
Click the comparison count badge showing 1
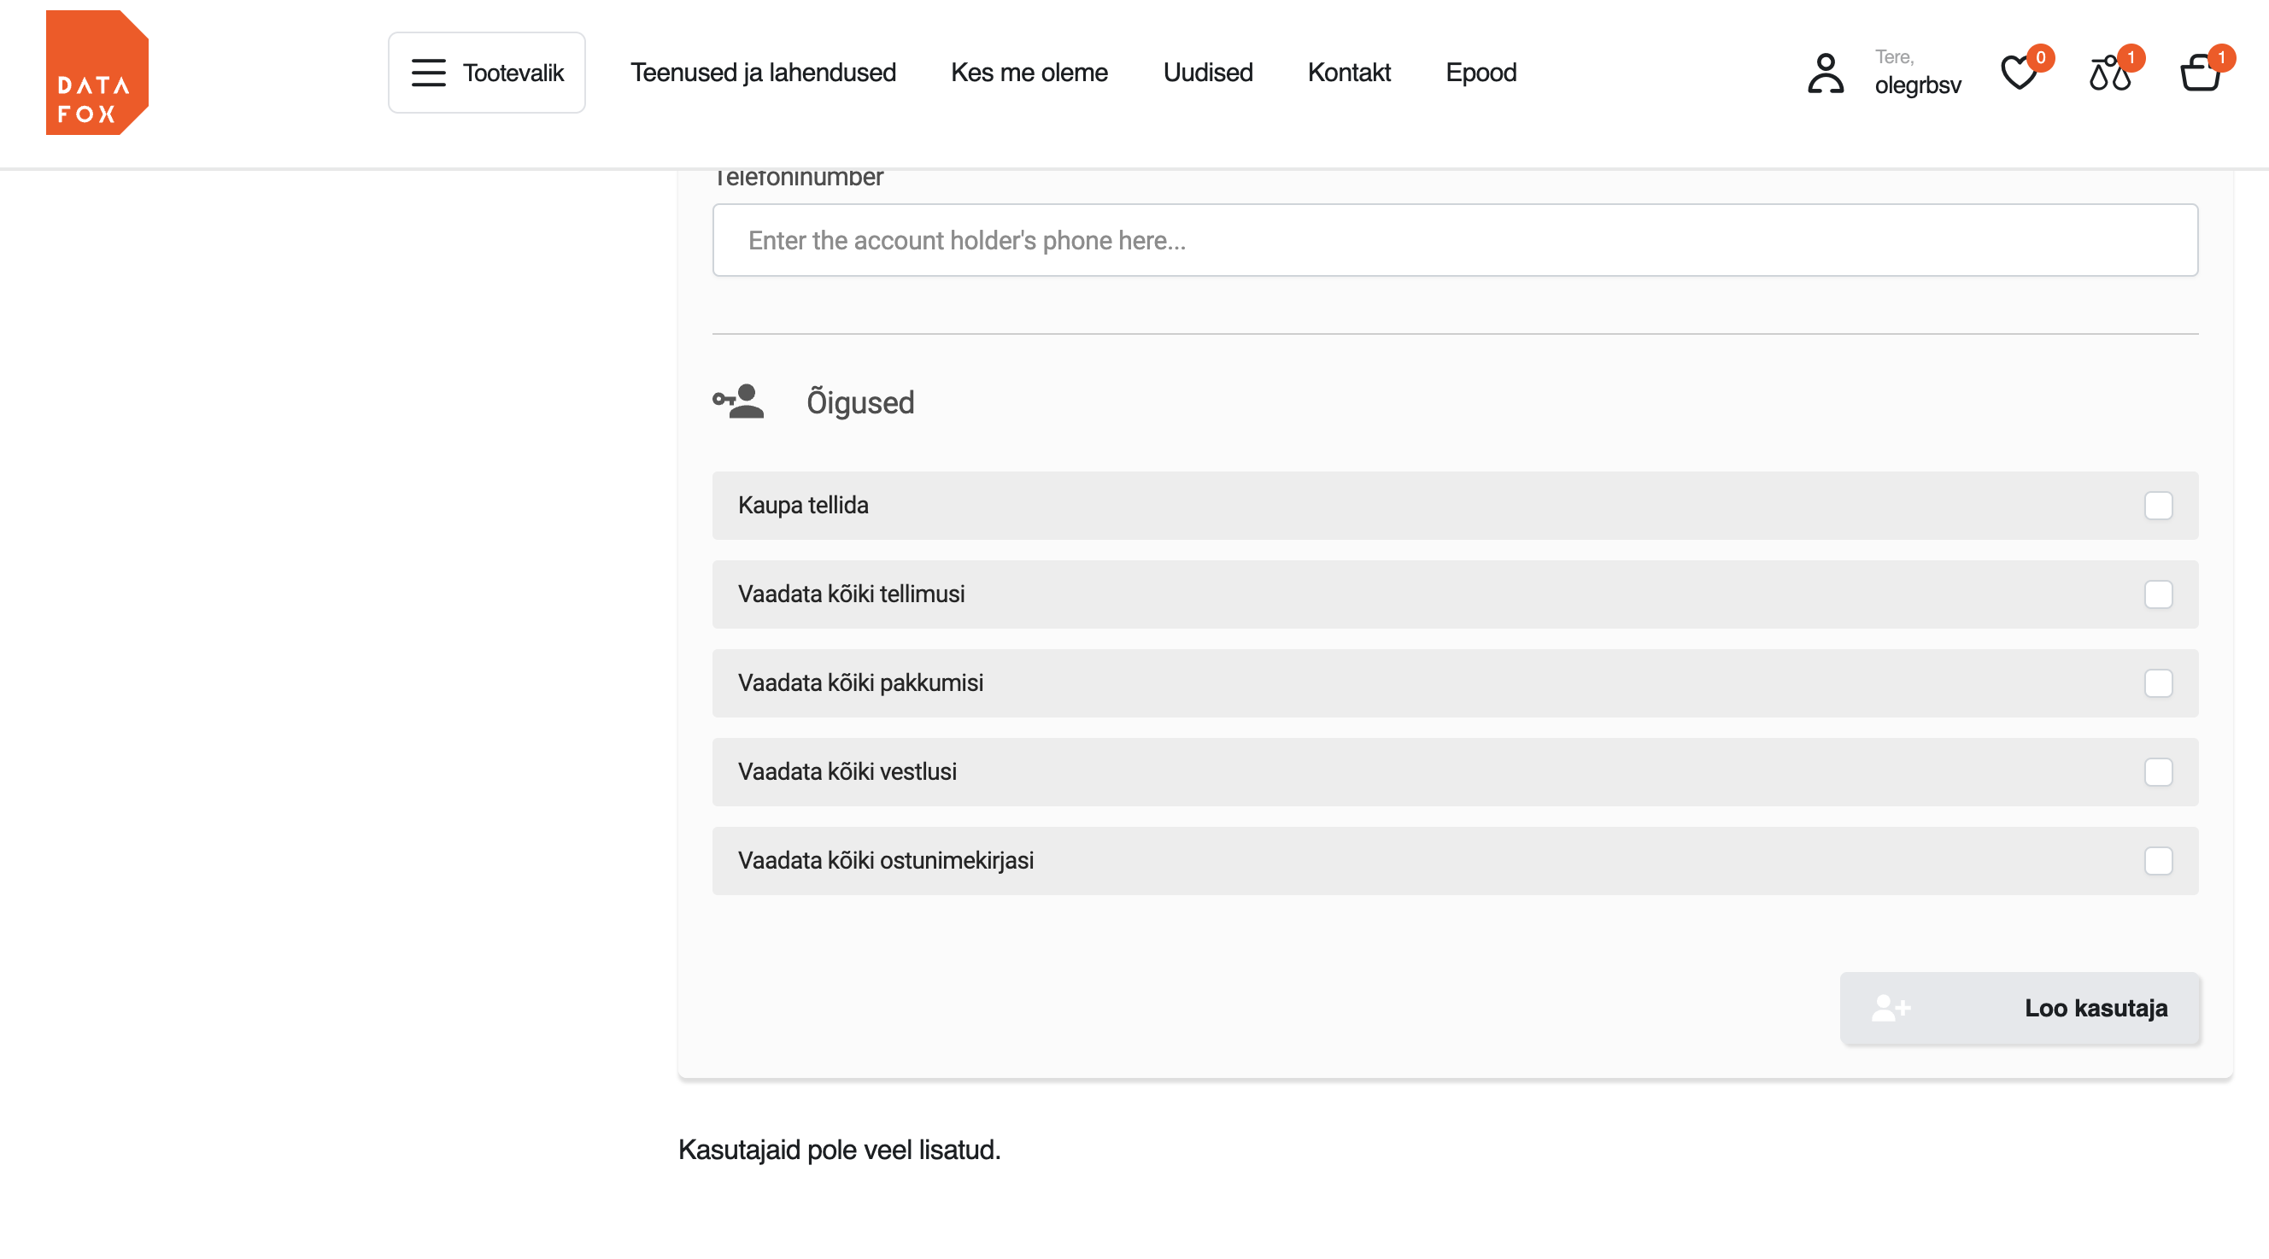(x=2131, y=57)
